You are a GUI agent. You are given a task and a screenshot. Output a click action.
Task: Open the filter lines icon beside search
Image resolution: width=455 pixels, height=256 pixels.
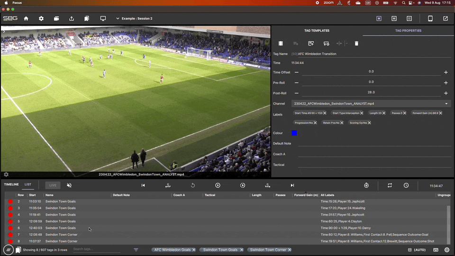click(136, 250)
